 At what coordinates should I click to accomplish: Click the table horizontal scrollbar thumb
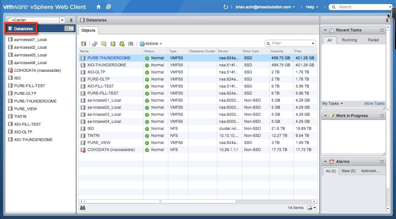[x=160, y=201]
